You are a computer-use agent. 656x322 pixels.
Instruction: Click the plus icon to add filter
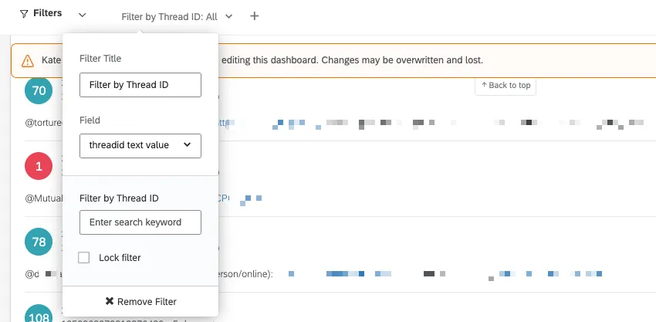pyautogui.click(x=255, y=16)
